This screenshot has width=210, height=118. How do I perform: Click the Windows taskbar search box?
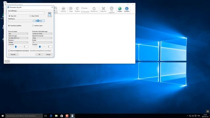(x=24, y=116)
